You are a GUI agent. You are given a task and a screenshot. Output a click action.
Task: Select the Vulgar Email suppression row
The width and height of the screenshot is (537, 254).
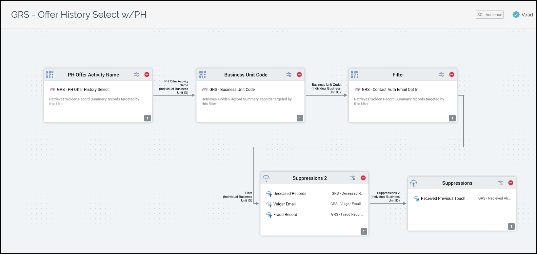coord(284,204)
